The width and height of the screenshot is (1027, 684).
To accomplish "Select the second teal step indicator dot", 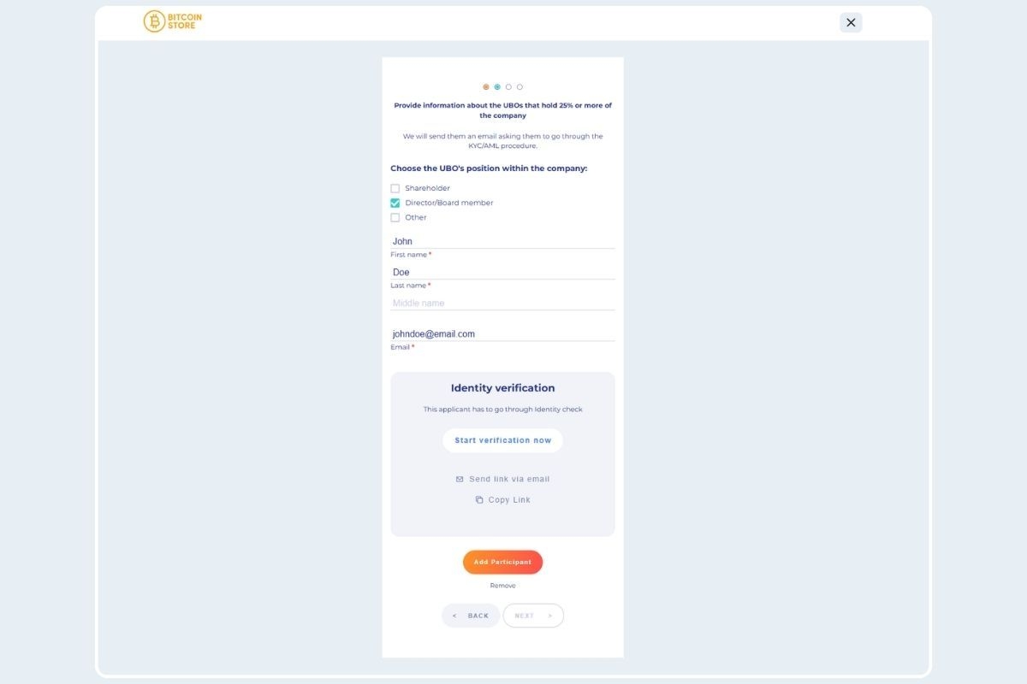I will 497,87.
